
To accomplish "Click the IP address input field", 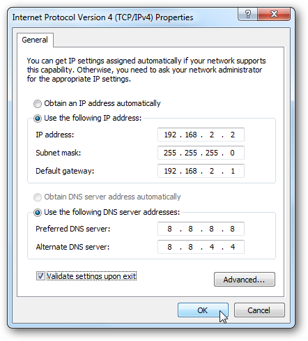I will pyautogui.click(x=201, y=135).
